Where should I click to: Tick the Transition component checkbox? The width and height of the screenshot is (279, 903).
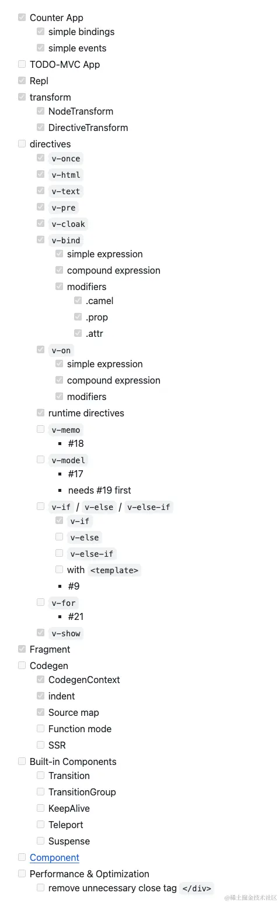point(40,775)
